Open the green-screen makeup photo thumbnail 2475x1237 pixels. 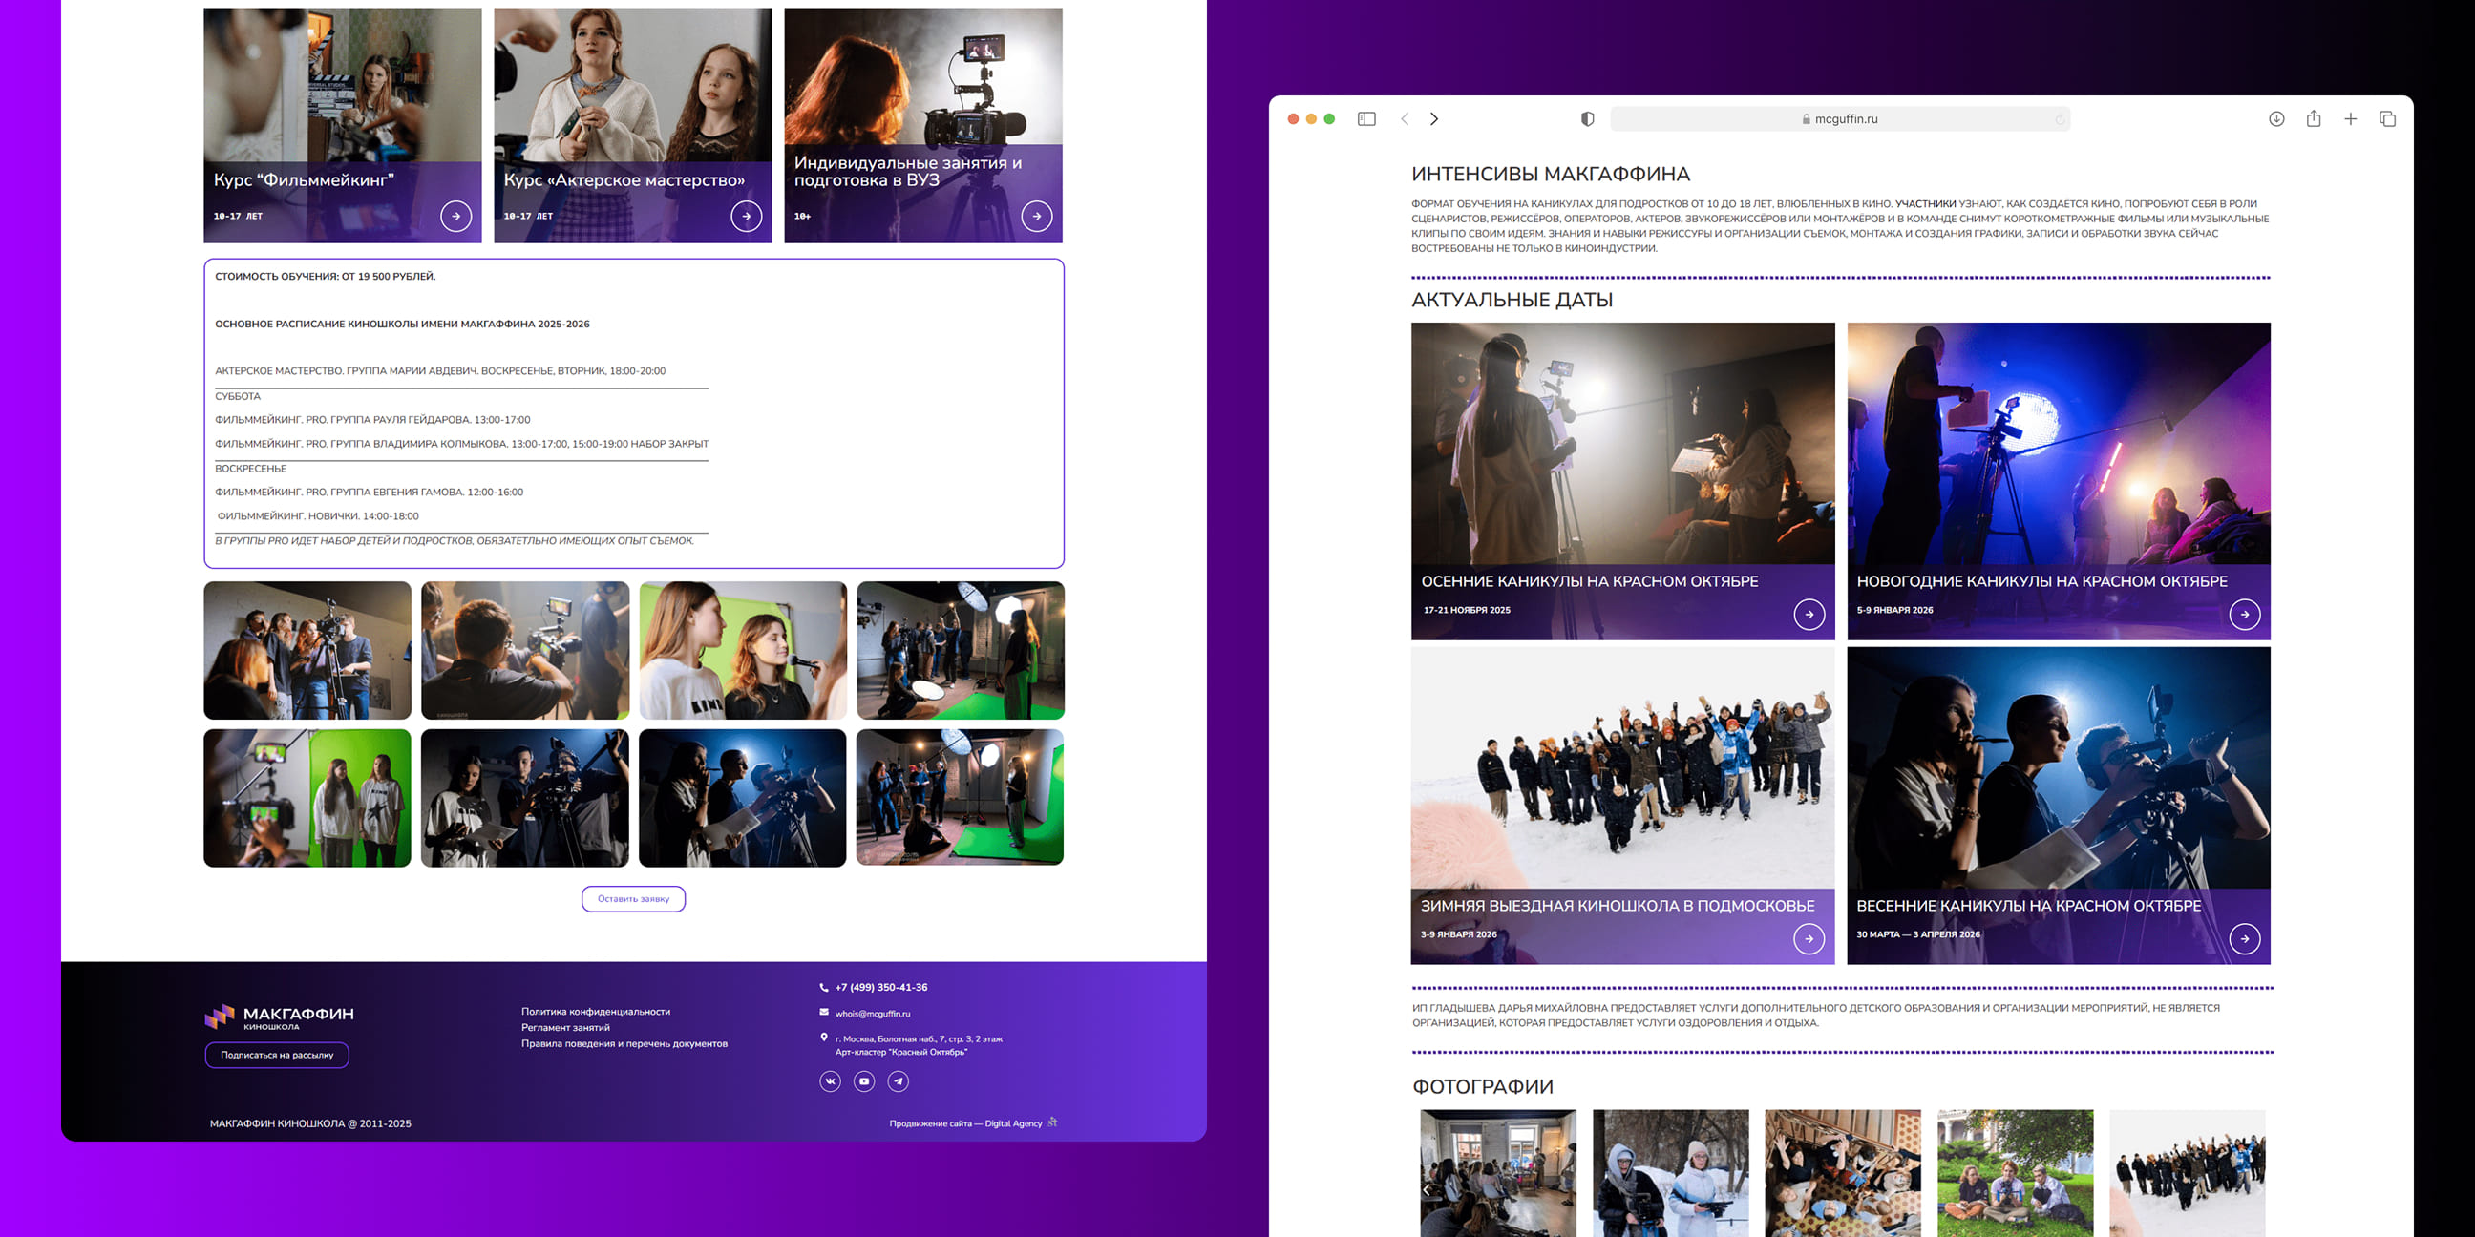point(743,650)
